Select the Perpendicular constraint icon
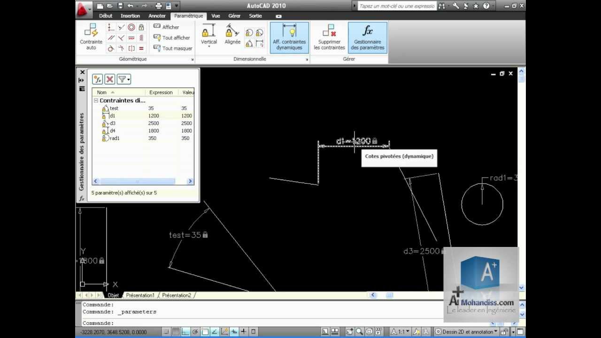Viewport: 601px width, 338px height. [x=121, y=38]
